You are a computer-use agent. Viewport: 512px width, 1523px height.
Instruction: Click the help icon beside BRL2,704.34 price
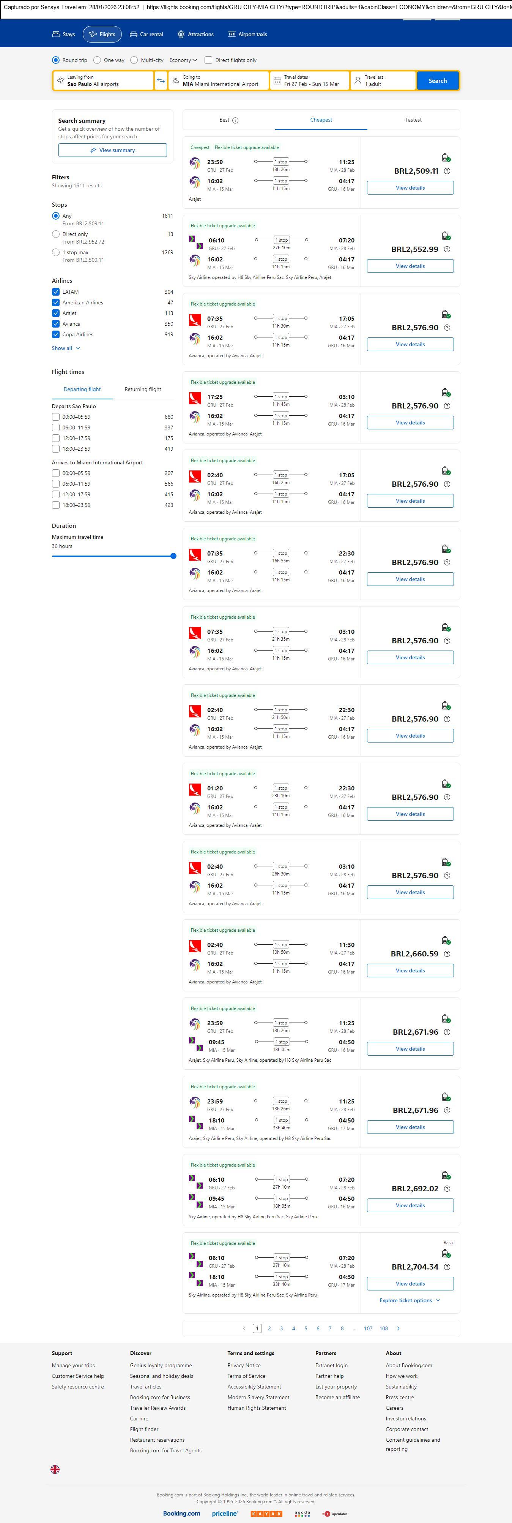pos(447,1267)
